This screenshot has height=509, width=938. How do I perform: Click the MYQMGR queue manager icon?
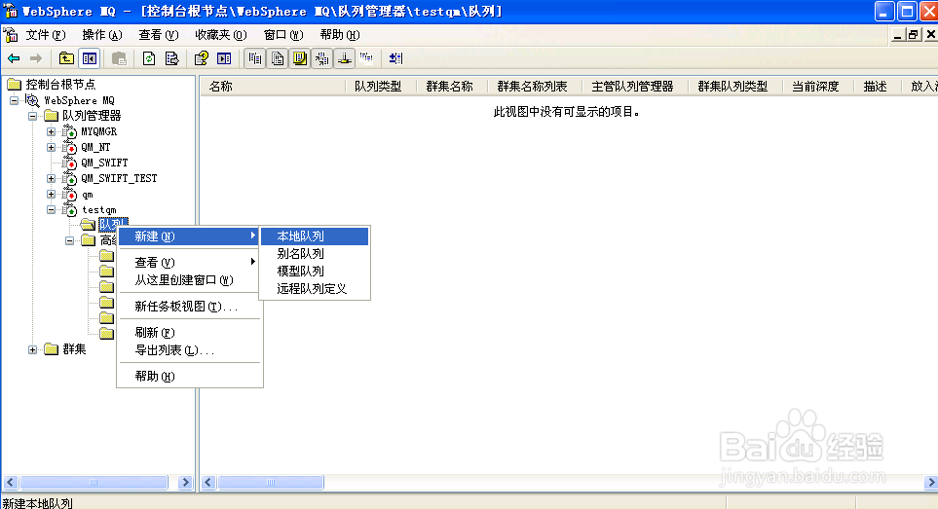coord(69,131)
